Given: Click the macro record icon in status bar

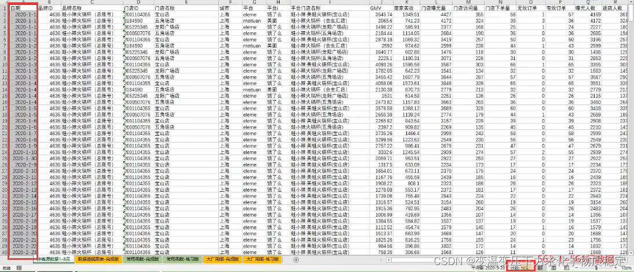Looking at the screenshot, I should 19,268.
